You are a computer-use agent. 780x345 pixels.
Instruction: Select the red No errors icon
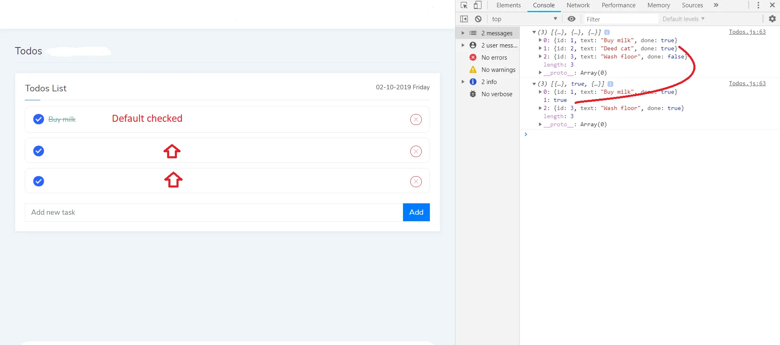point(473,57)
